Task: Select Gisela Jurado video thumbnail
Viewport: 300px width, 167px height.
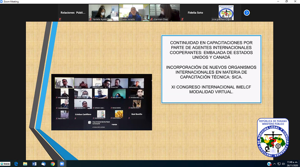Action: pyautogui.click(x=134, y=13)
